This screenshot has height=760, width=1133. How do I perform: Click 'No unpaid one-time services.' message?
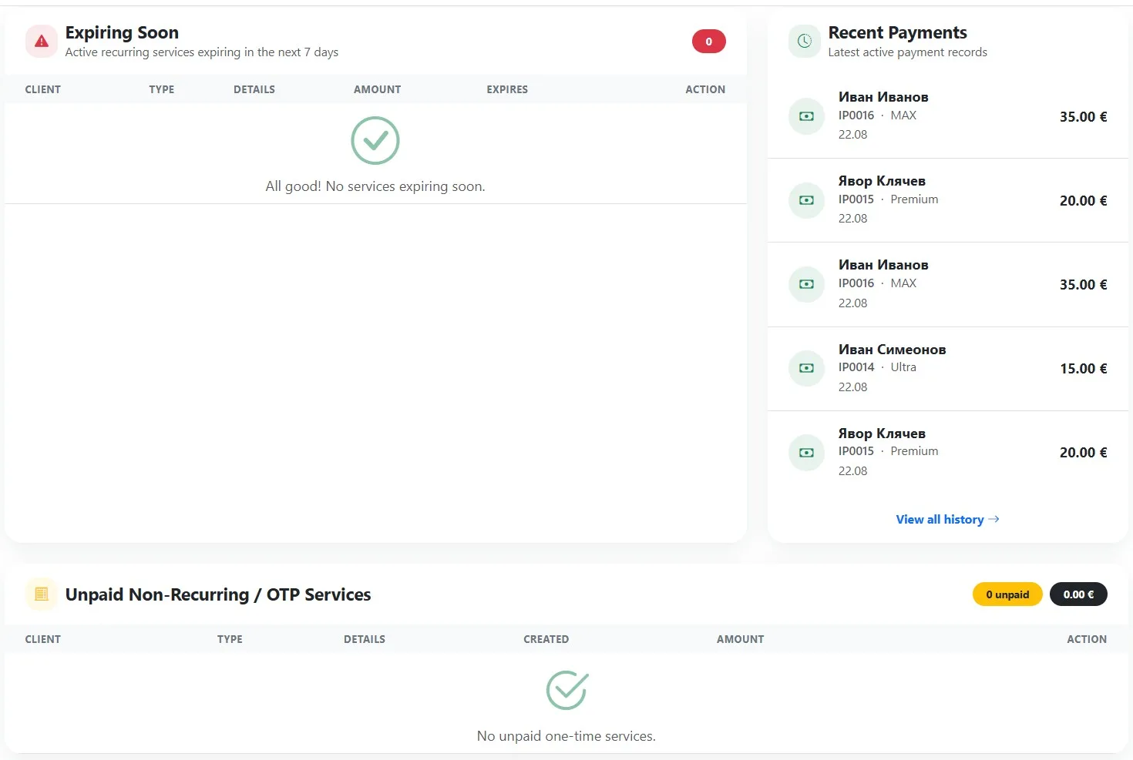(x=566, y=736)
